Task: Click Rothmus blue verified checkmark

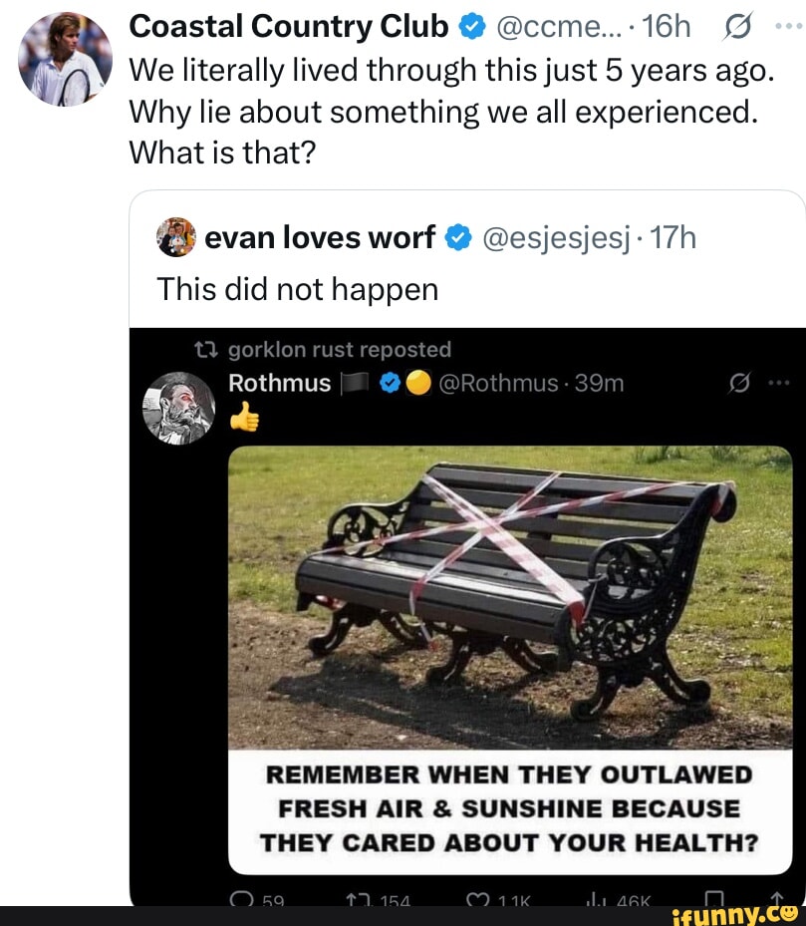Action: (x=391, y=383)
